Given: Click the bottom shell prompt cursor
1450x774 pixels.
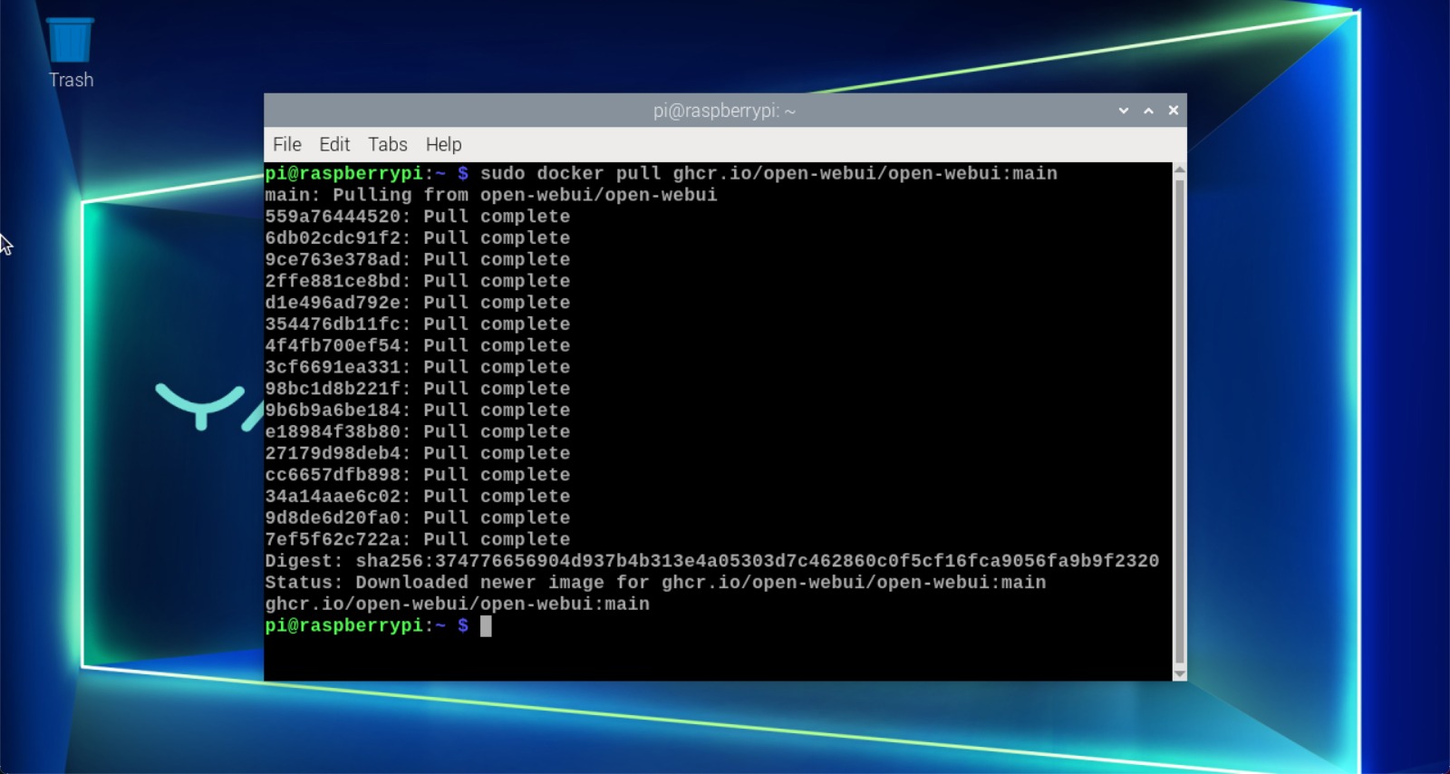Looking at the screenshot, I should click(x=486, y=625).
